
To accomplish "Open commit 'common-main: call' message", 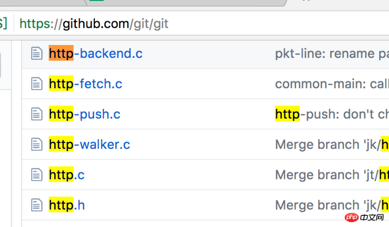I will (332, 84).
